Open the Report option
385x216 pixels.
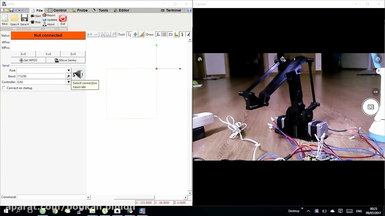pyautogui.click(x=49, y=15)
